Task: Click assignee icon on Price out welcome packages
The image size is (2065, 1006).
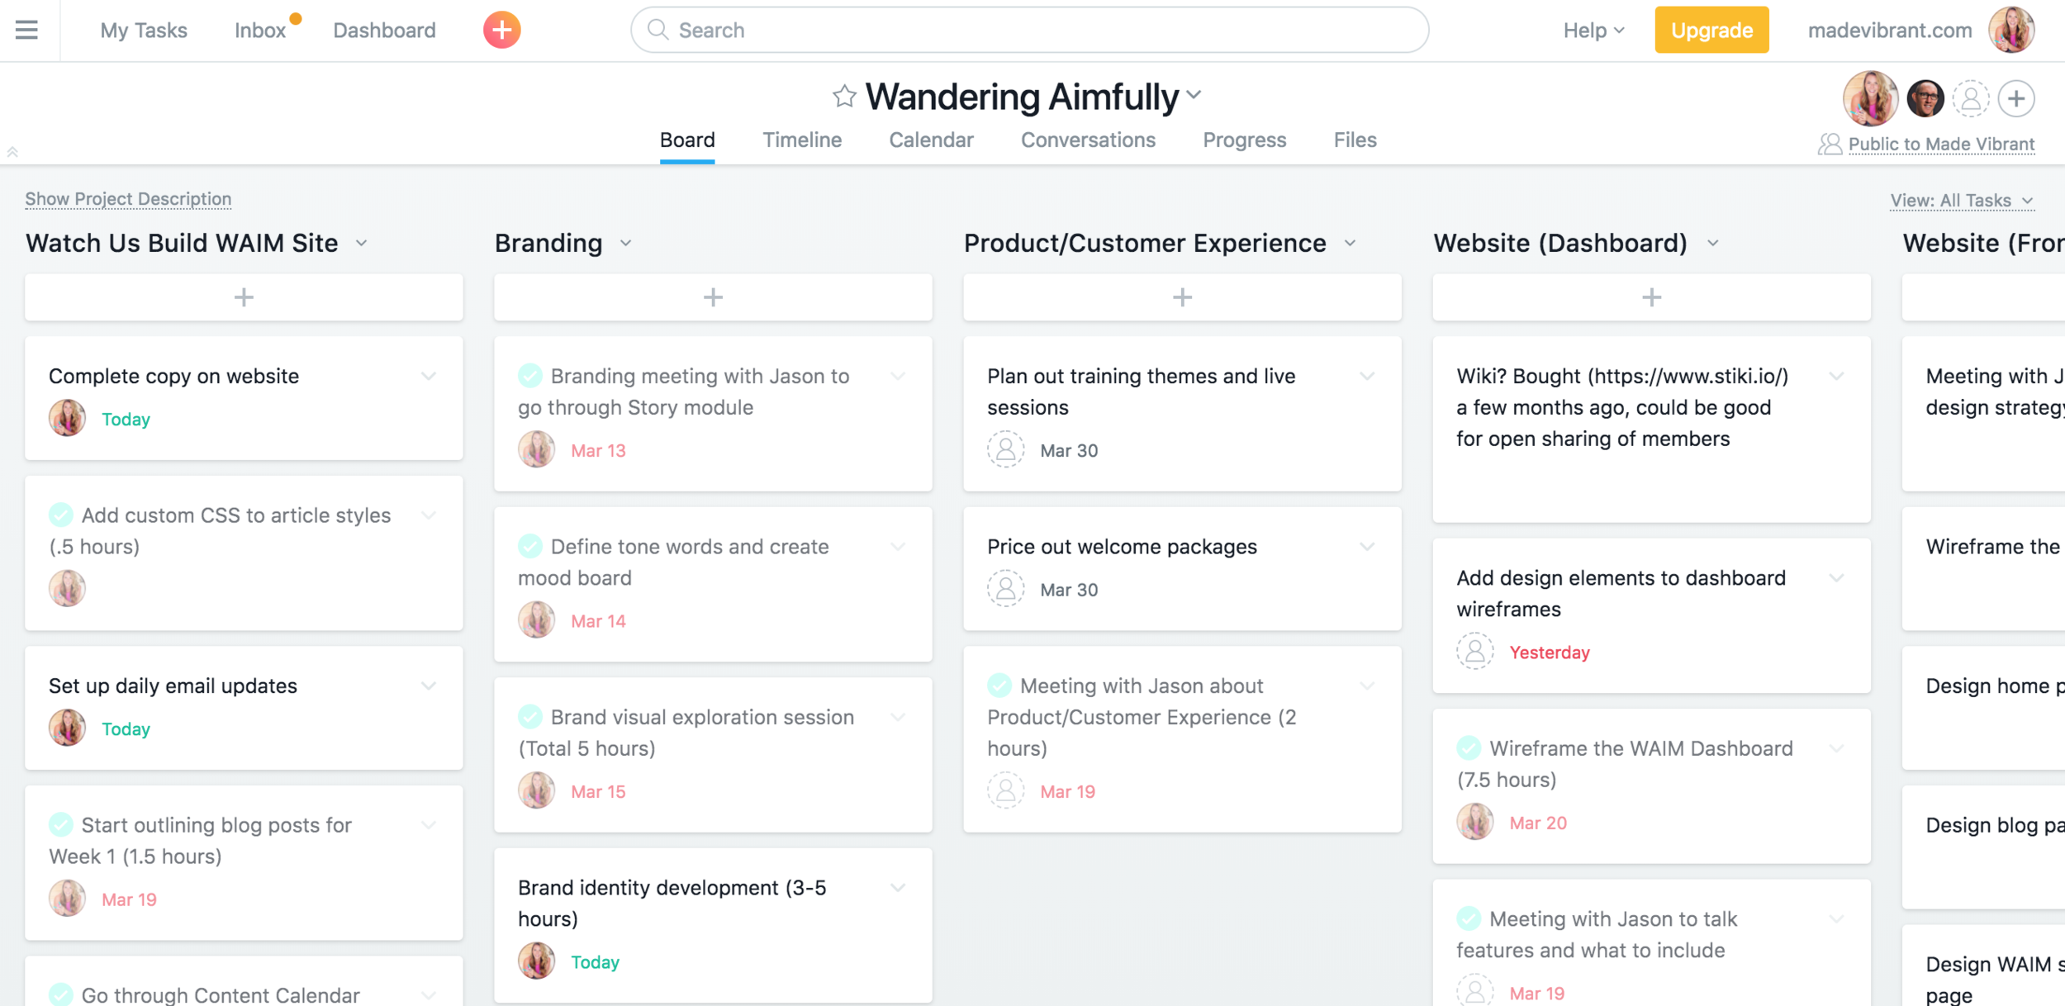Action: click(1004, 589)
